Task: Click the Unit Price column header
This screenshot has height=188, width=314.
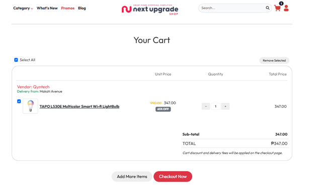Action: pos(163,74)
